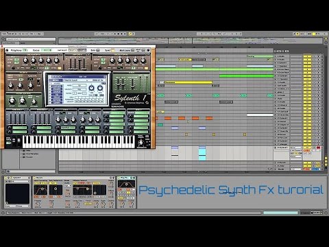
Task: Click the Portamento knob beside the keyboard
Action: click(141, 143)
